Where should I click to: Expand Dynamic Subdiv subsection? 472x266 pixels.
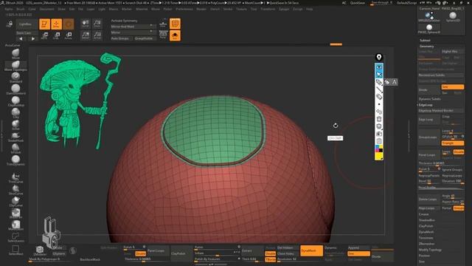[x=429, y=99]
